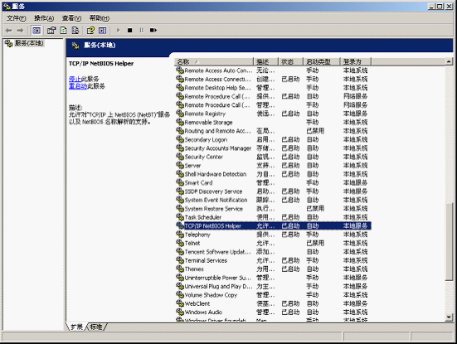Image resolution: width=457 pixels, height=344 pixels.
Task: Select the Telnet service row
Action: click(x=274, y=243)
